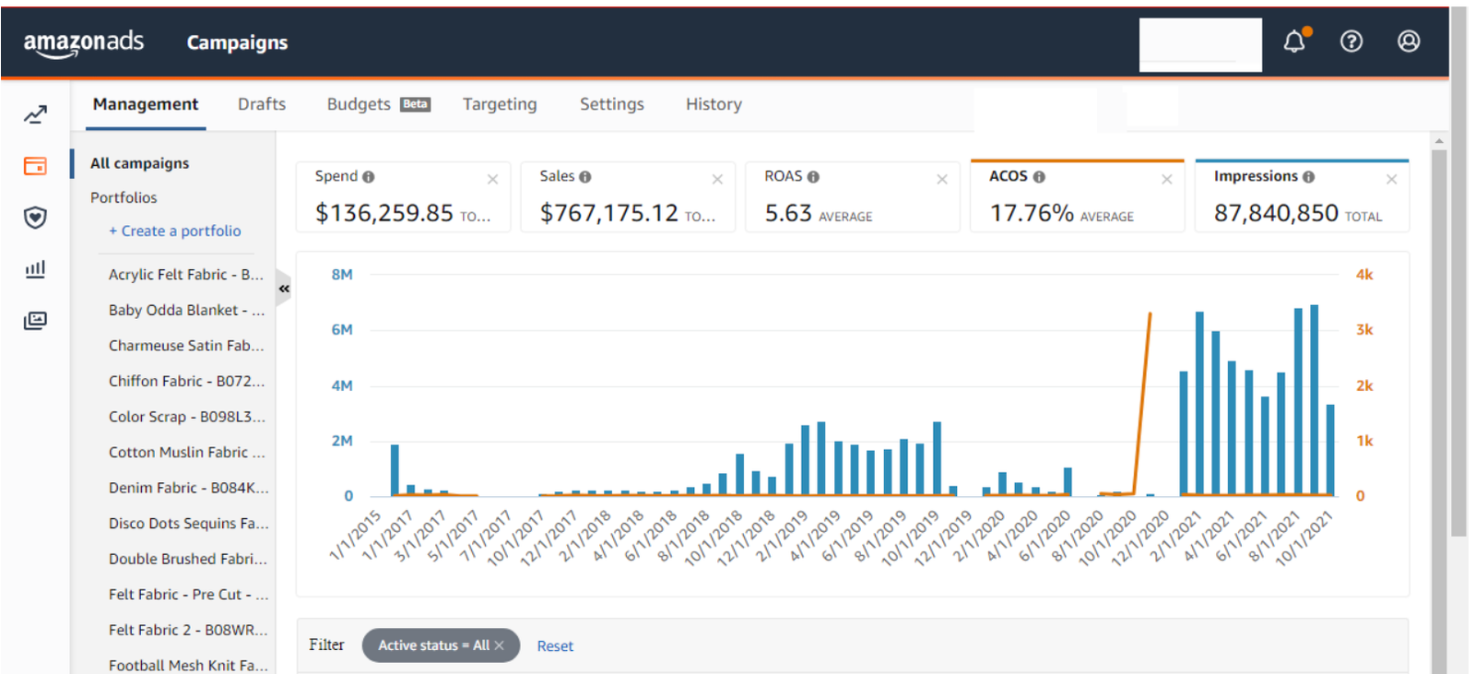The image size is (1475, 674).
Task: Open Felt Fabric - Pre Cut portfolio
Action: (x=188, y=595)
